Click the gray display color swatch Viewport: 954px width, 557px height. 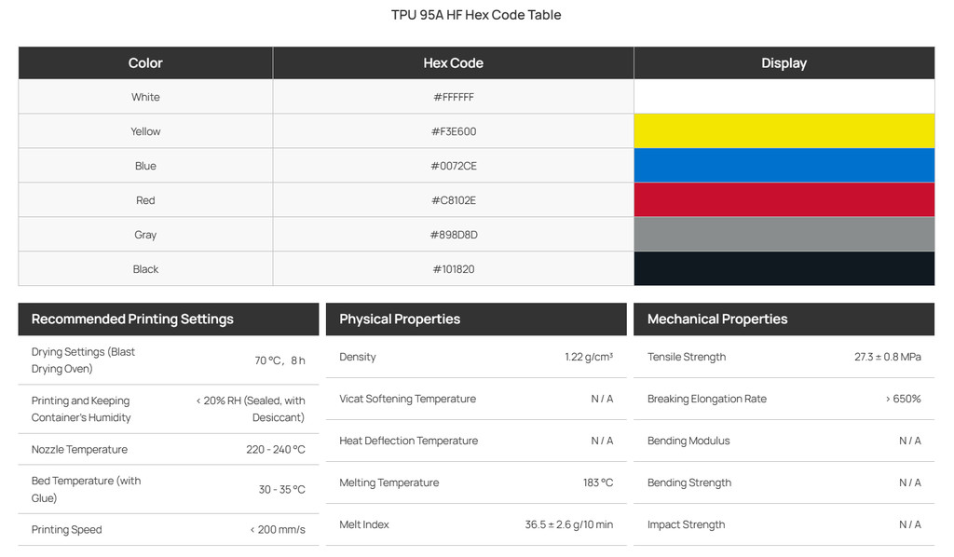[784, 234]
